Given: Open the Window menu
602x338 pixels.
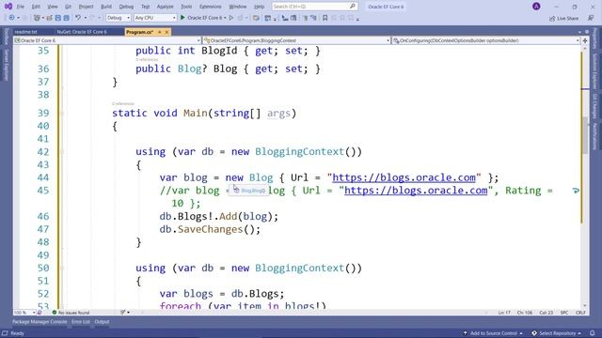Looking at the screenshot, I should point(238,7).
